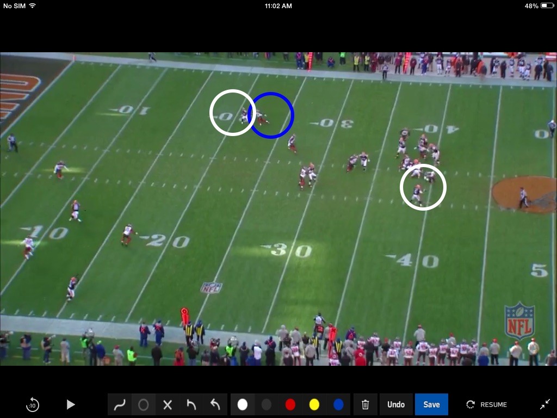Tap the 11:02 AM clock
The height and width of the screenshot is (418, 557).
pyautogui.click(x=278, y=5)
